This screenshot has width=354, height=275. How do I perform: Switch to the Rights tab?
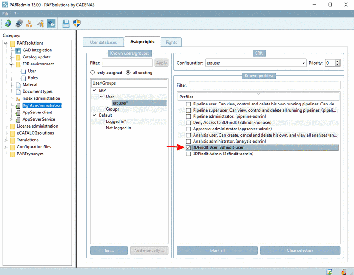pos(171,42)
